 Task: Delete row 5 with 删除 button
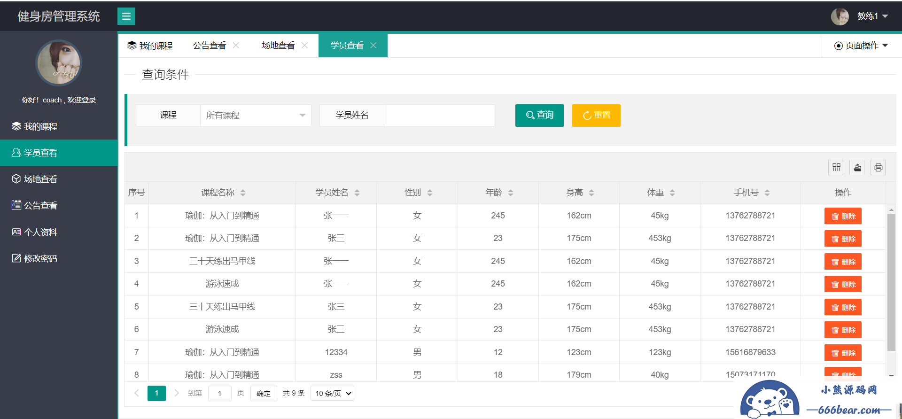coord(843,307)
